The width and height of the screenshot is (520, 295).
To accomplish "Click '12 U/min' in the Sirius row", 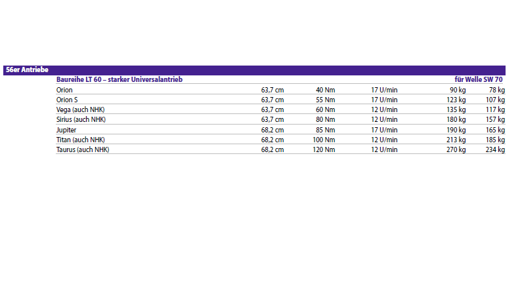I will click(384, 119).
